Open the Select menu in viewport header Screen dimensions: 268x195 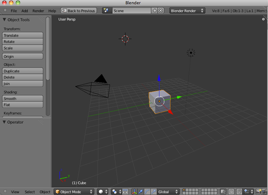[x=29, y=192]
